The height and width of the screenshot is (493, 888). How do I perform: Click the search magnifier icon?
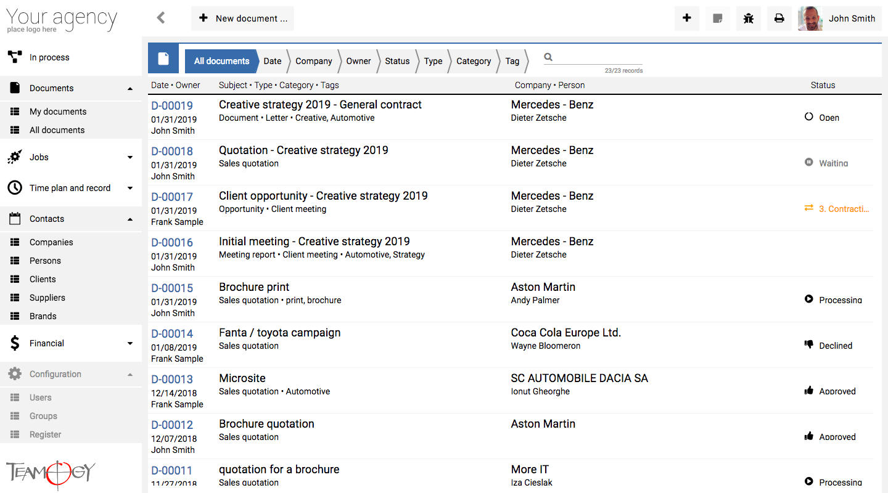(x=548, y=57)
